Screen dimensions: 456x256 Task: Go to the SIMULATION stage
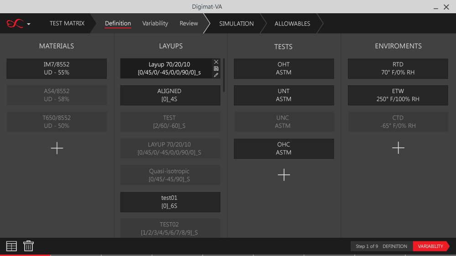[x=236, y=24]
